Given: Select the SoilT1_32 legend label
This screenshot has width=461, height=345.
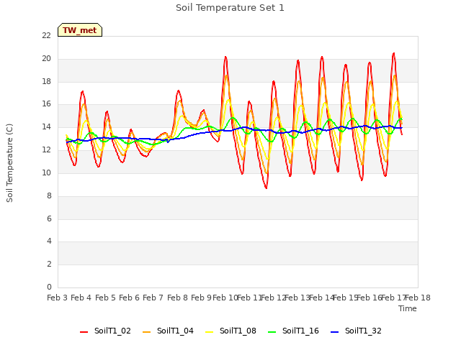Looking at the screenshot, I should tap(363, 331).
